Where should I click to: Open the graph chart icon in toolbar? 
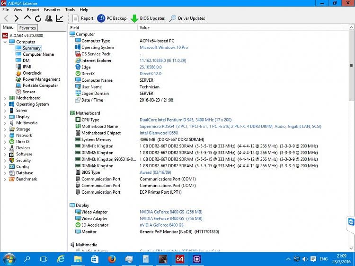60,18
